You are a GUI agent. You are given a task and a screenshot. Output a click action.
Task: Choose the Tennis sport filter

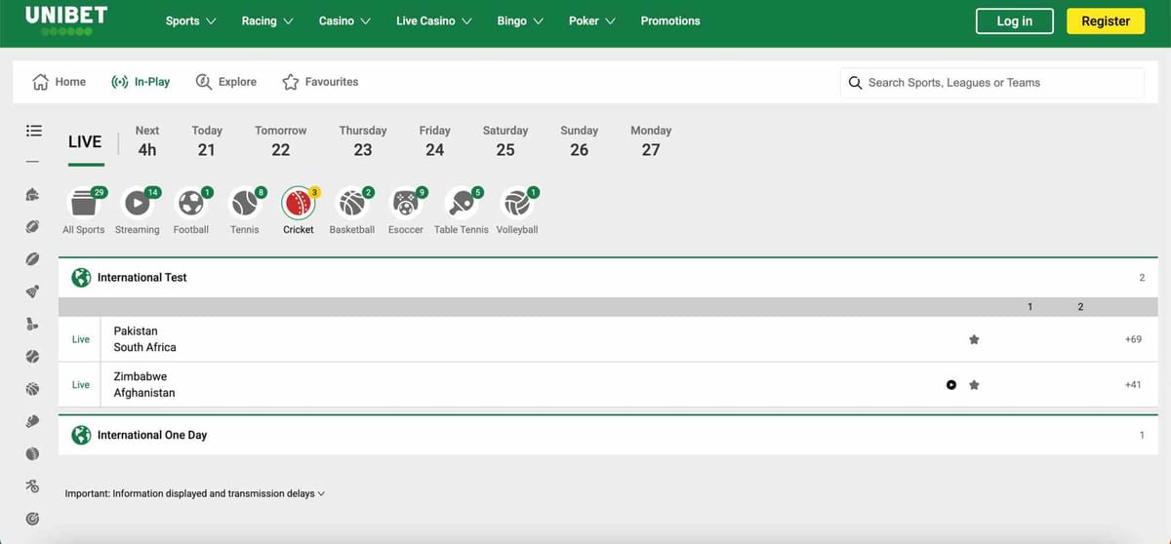tap(245, 210)
